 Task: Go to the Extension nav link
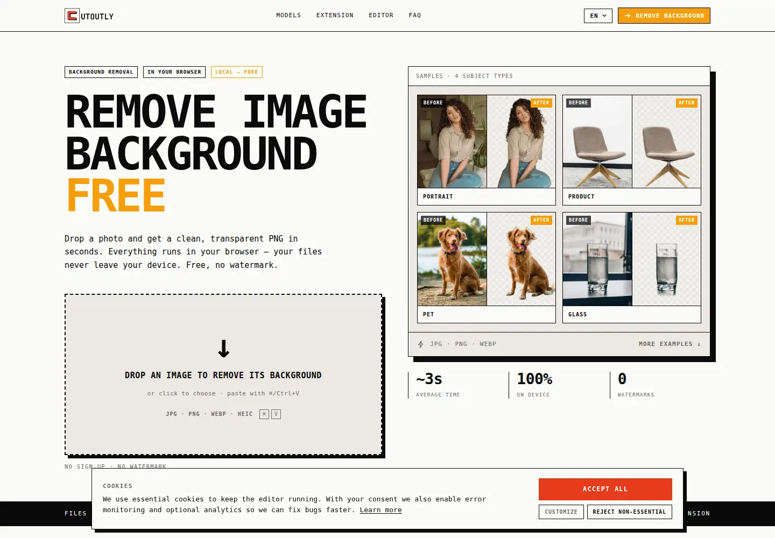[335, 15]
